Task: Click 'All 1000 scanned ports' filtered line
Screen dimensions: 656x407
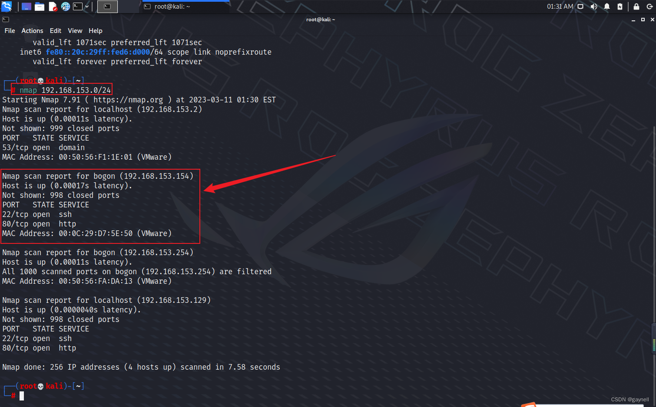Action: point(137,272)
